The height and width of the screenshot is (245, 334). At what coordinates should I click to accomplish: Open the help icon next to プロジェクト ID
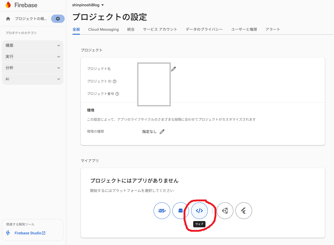click(x=115, y=81)
